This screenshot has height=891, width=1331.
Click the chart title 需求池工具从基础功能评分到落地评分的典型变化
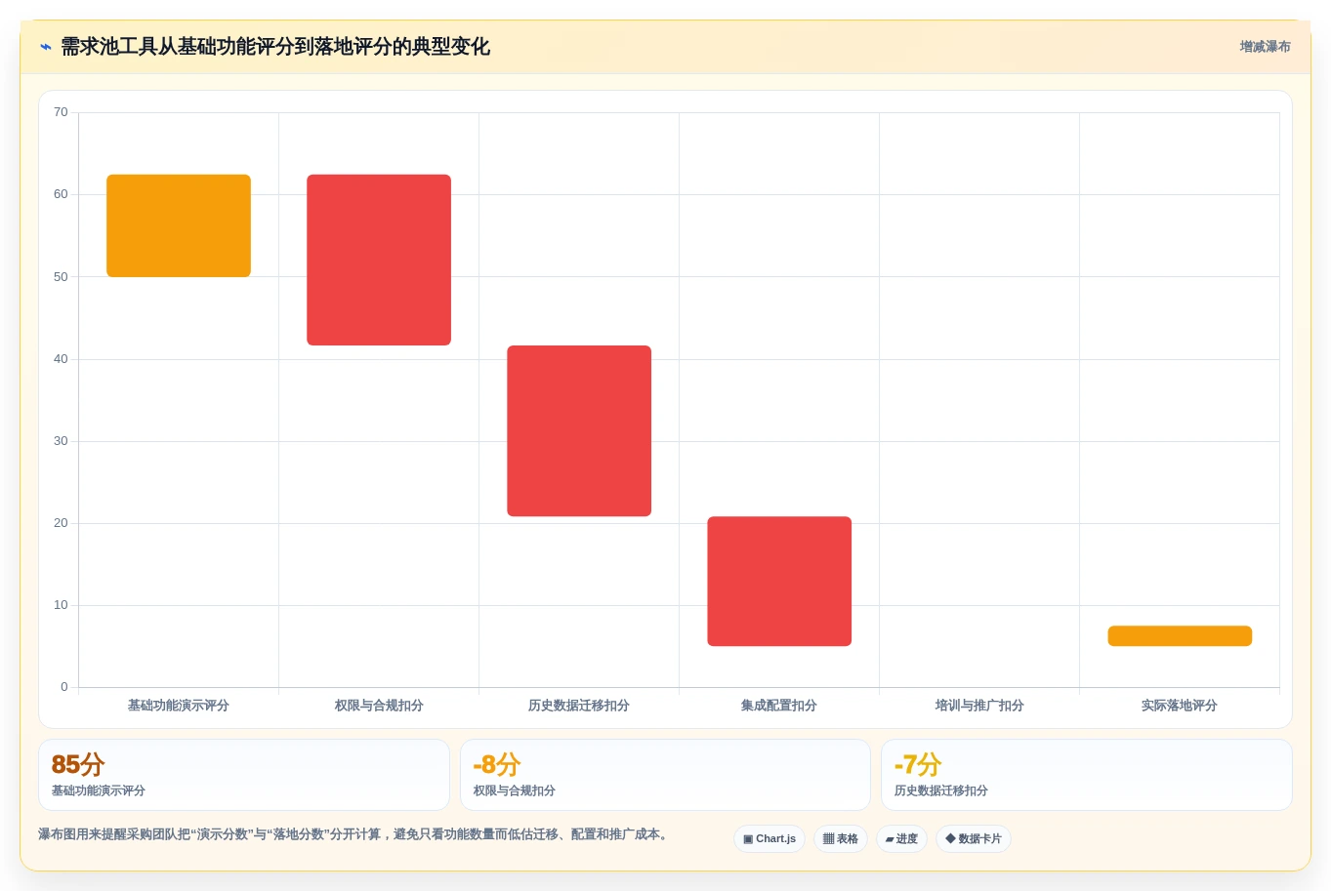click(275, 47)
